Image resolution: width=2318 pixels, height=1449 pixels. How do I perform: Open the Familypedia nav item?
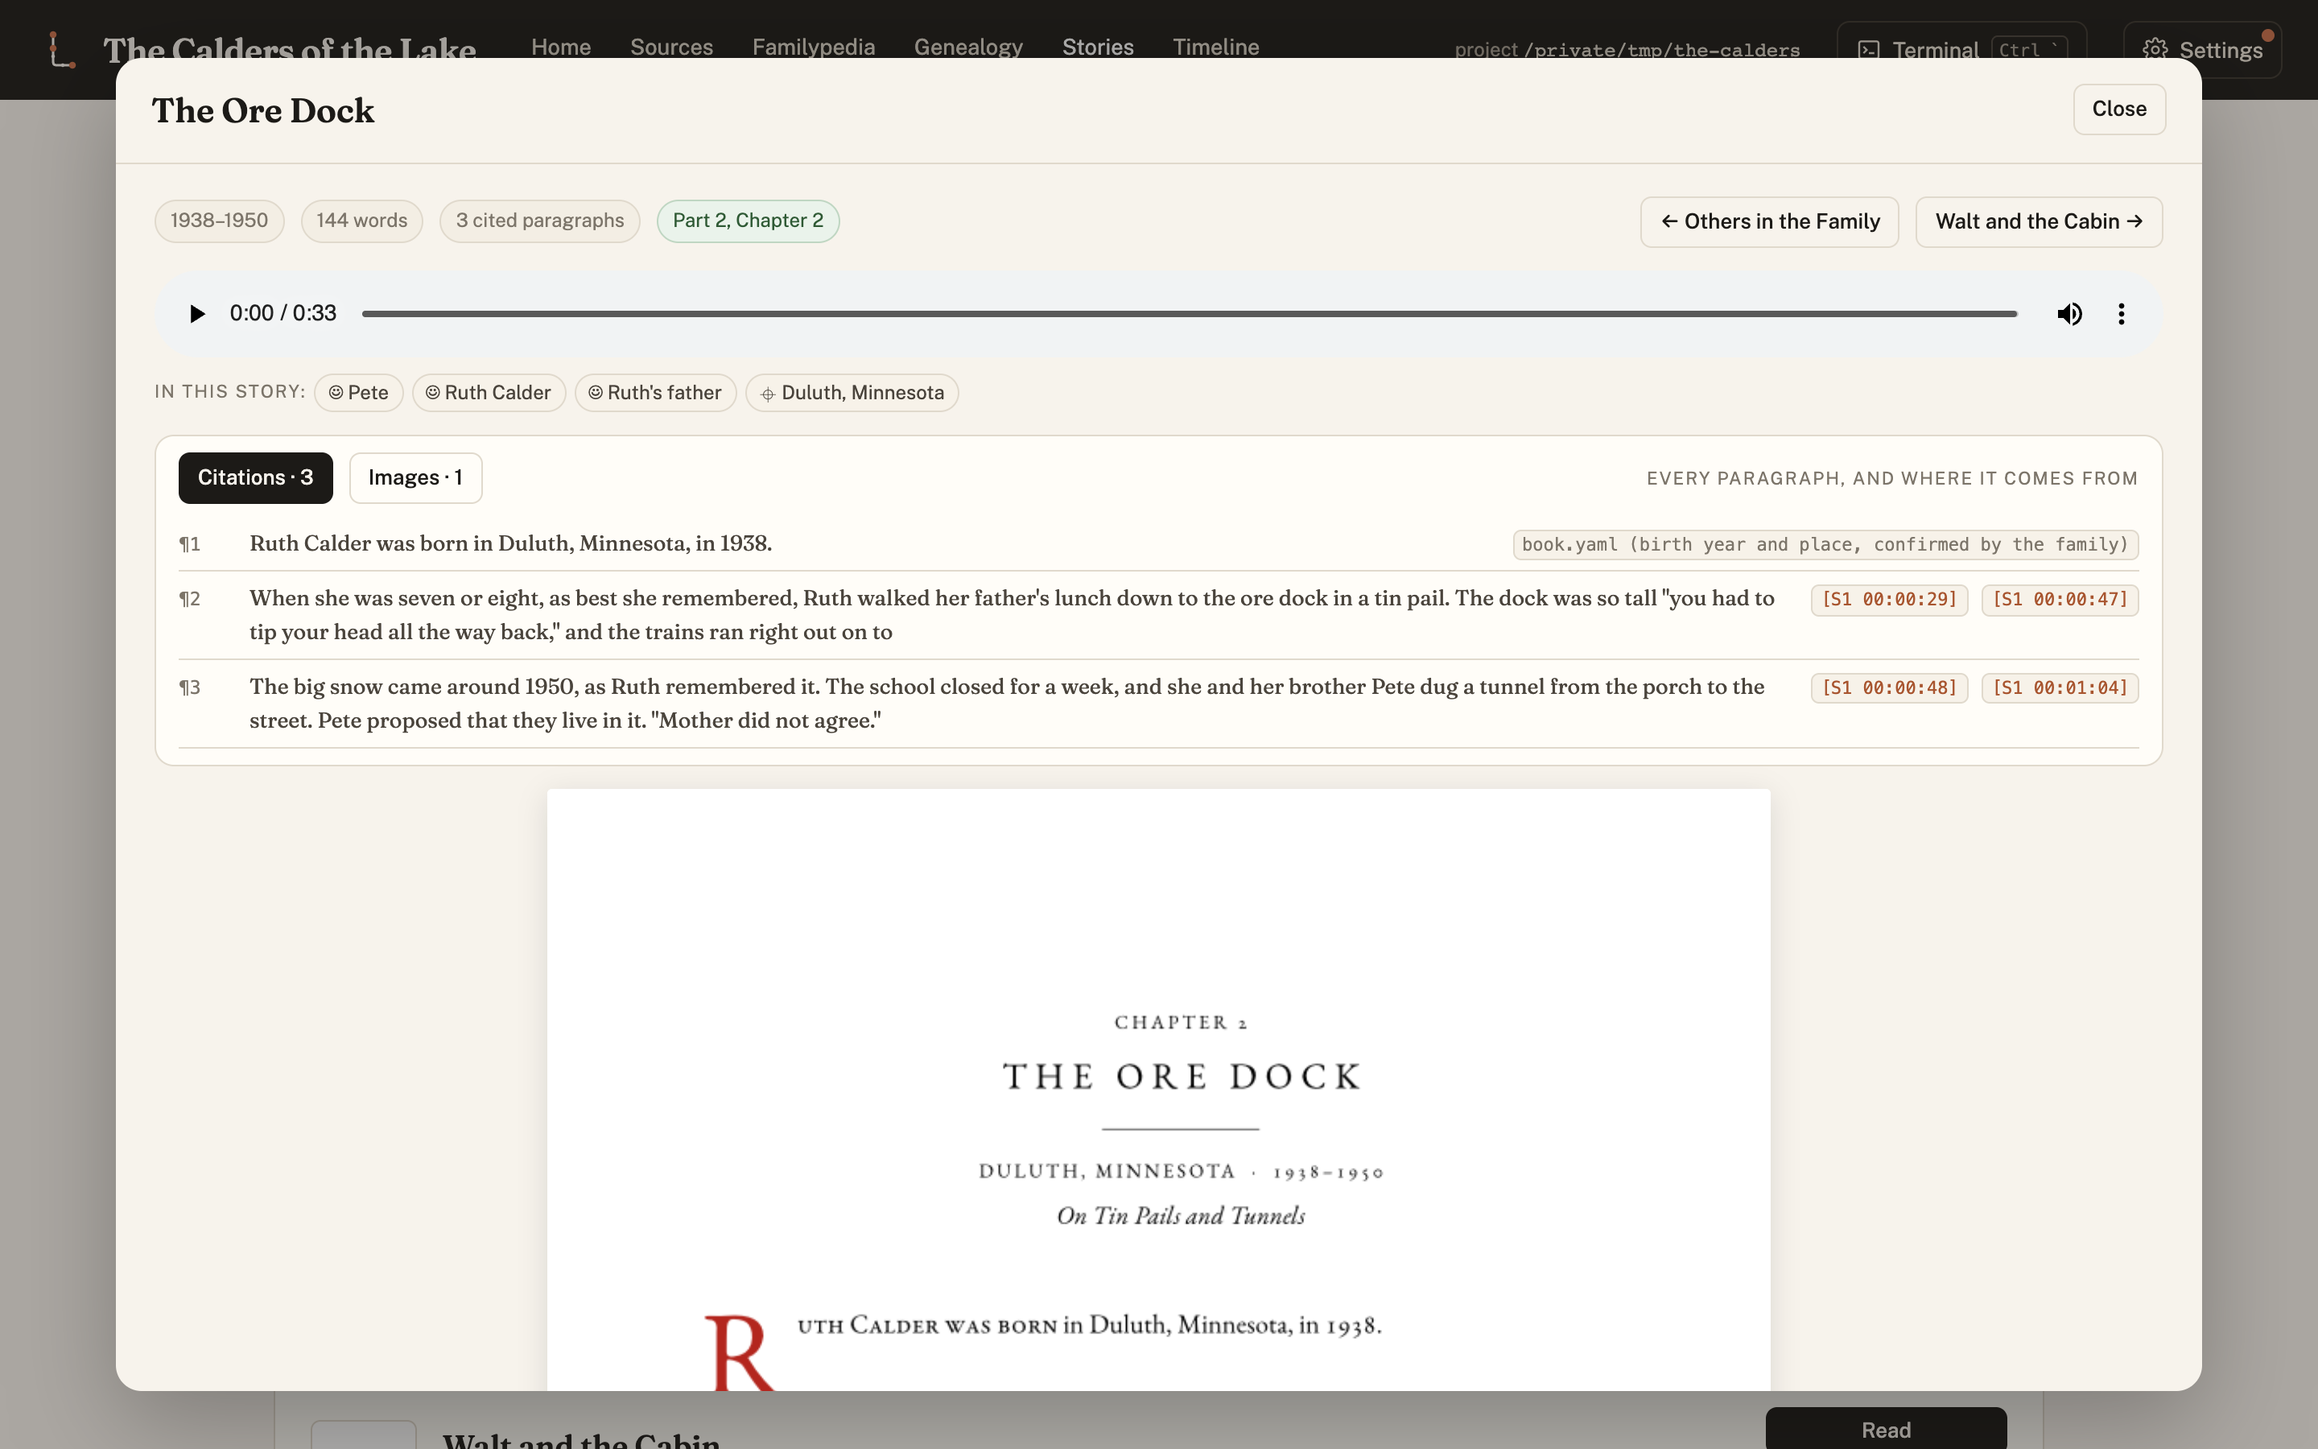point(813,47)
